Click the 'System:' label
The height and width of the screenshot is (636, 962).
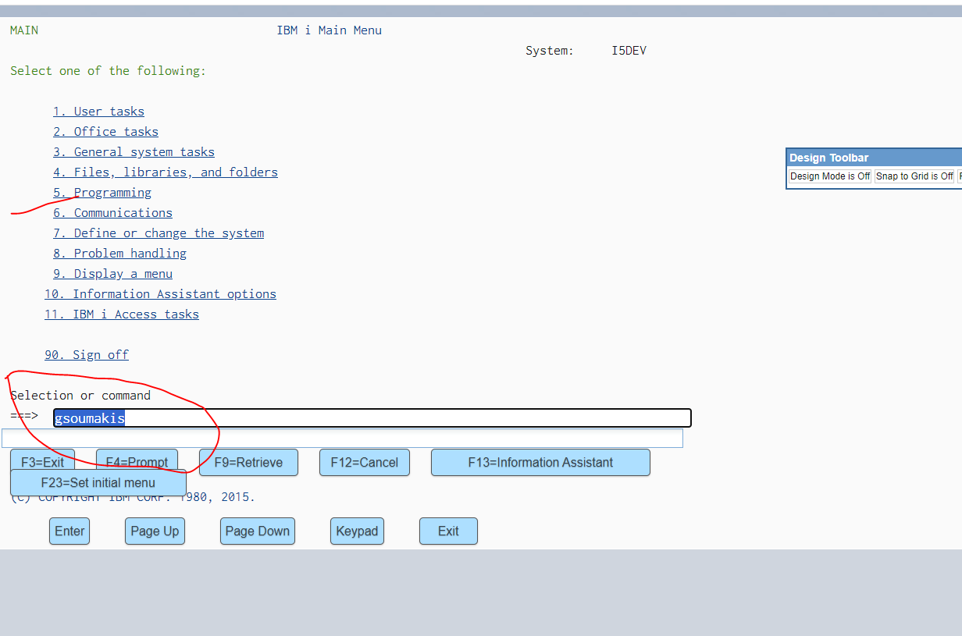[550, 51]
